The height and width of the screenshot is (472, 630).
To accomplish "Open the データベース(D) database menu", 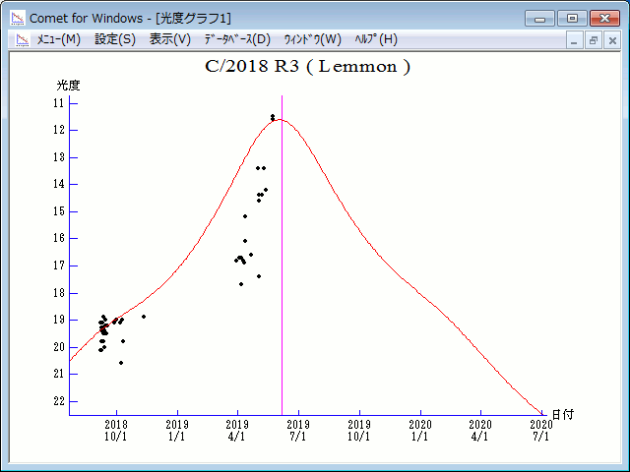I will coord(236,39).
